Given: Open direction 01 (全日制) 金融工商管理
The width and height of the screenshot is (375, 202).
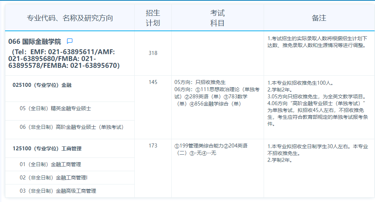Looking at the screenshot, I should 50,164.
